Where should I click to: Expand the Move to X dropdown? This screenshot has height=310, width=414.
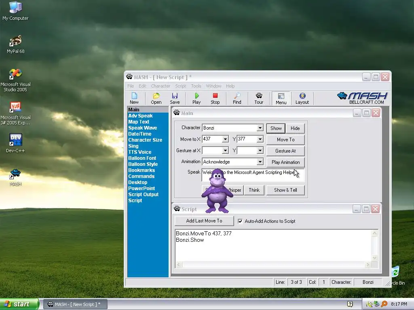pos(225,139)
